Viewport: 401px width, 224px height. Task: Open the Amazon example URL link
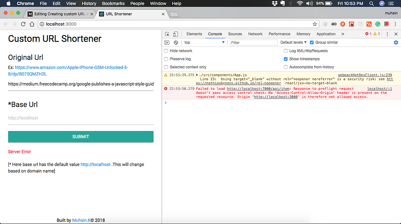click(68, 71)
